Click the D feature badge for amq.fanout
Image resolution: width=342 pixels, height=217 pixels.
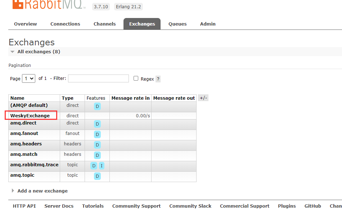point(97,135)
